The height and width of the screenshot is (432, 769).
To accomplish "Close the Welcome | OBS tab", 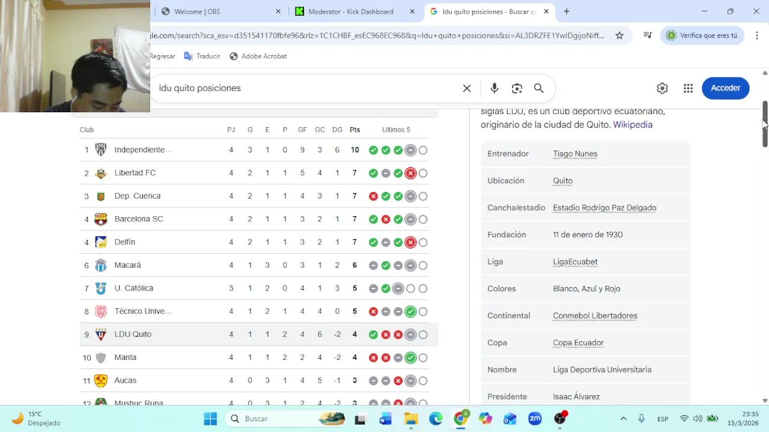I will tap(278, 11).
